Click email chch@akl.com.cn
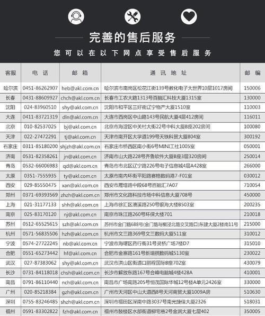 pyautogui.click(x=80, y=98)
